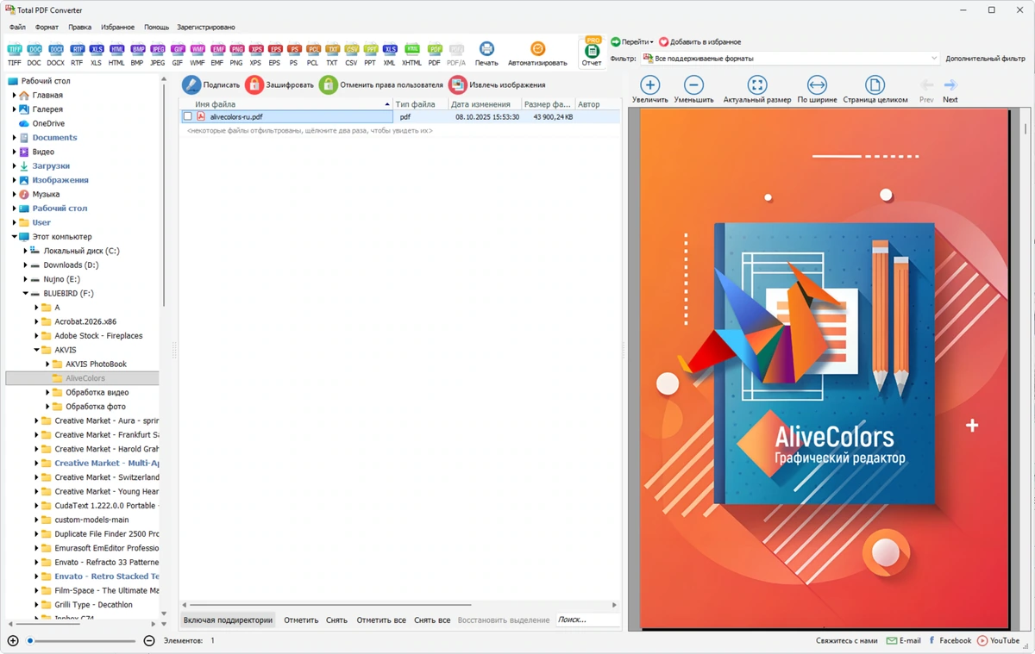Open the E-mail contact link
The image size is (1035, 654).
(x=903, y=640)
